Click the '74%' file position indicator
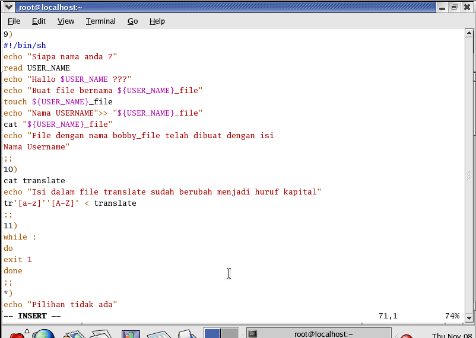Viewport: 476px width, 338px height. click(x=452, y=316)
